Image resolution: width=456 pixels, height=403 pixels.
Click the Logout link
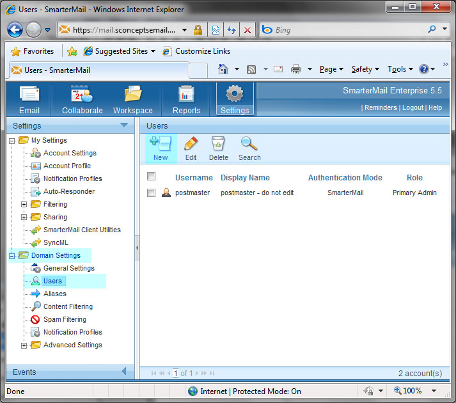tap(413, 107)
